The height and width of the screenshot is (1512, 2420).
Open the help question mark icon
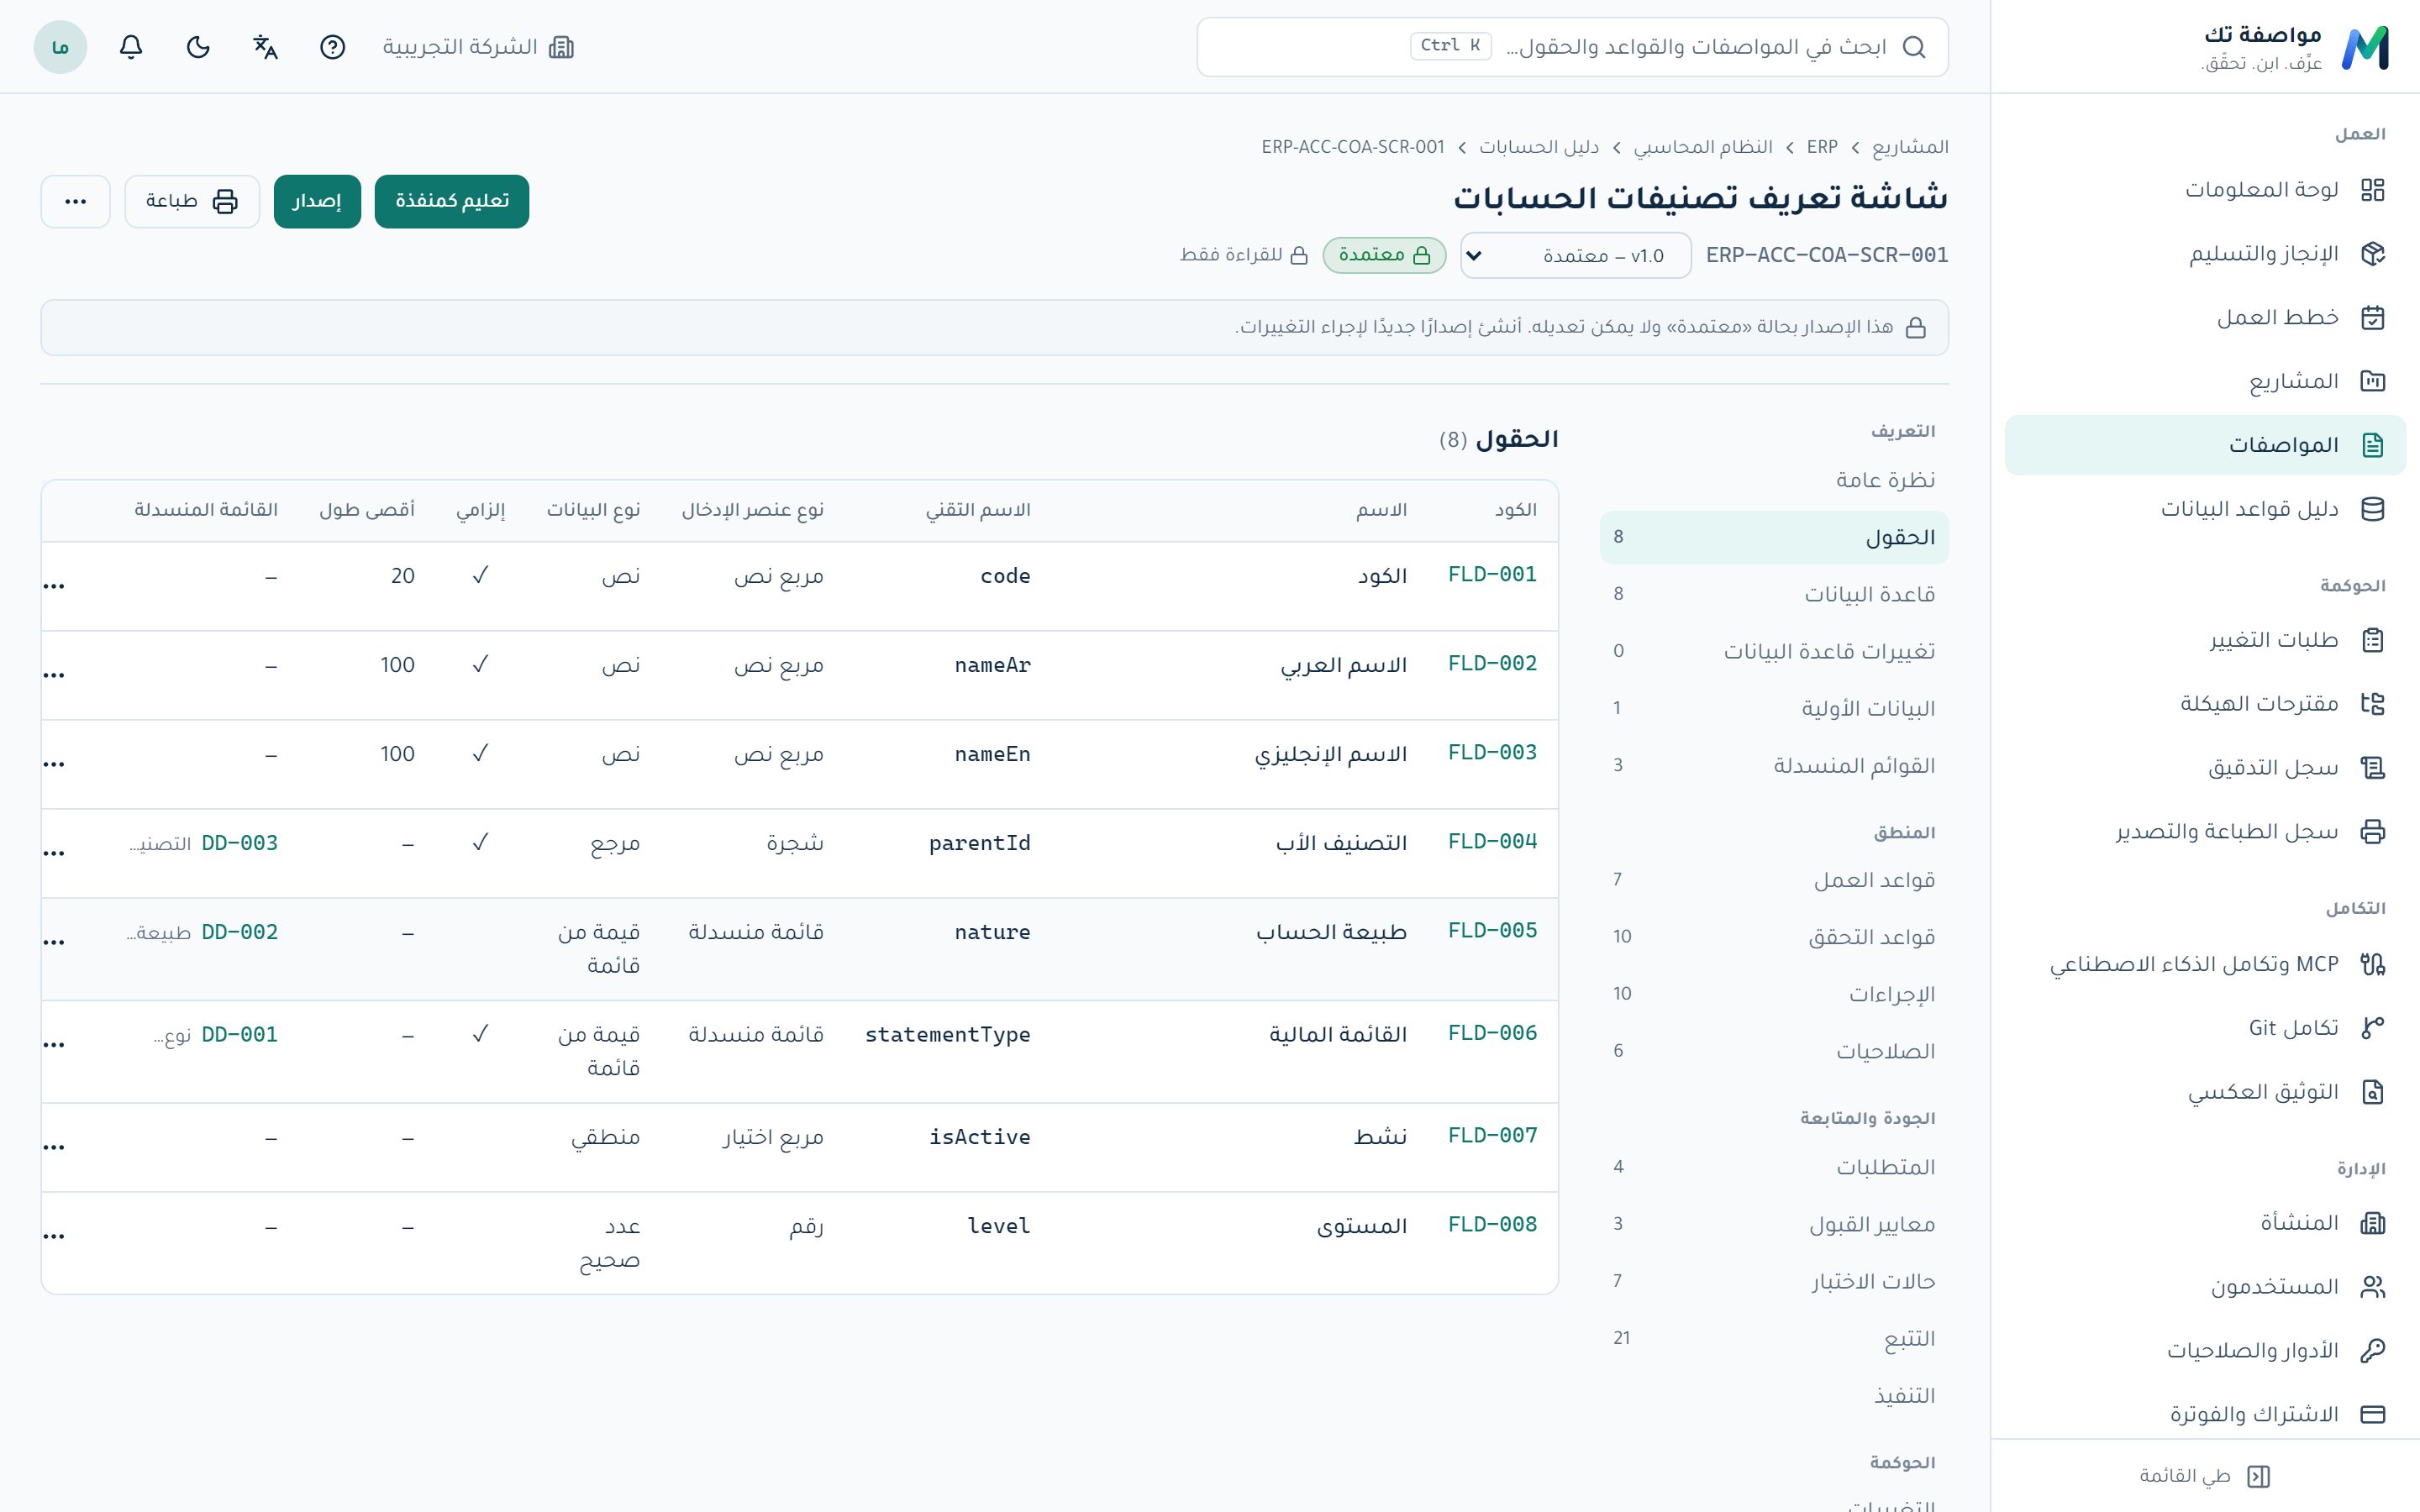pyautogui.click(x=332, y=47)
